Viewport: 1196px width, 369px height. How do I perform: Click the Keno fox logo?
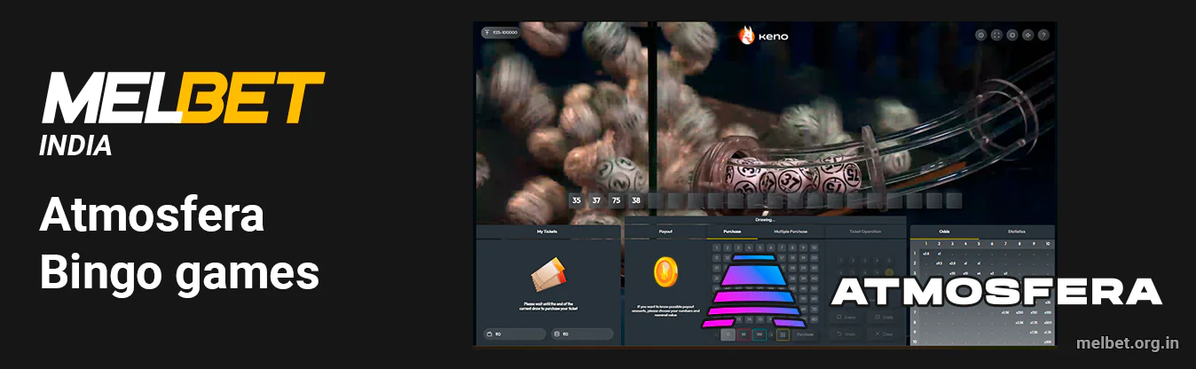pyautogui.click(x=746, y=36)
